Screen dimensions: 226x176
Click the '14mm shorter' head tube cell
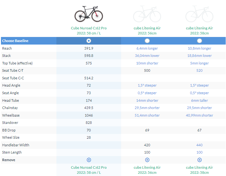(x=147, y=100)
